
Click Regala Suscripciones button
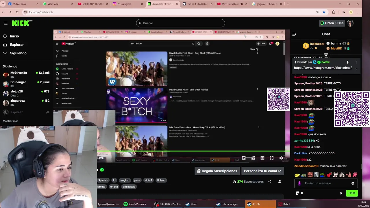(x=217, y=171)
